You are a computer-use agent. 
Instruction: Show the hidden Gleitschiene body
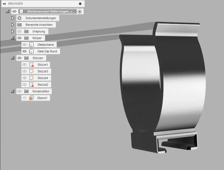[24, 45]
